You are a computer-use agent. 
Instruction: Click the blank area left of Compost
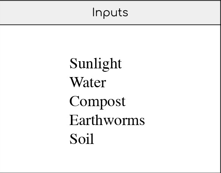(x=34, y=102)
